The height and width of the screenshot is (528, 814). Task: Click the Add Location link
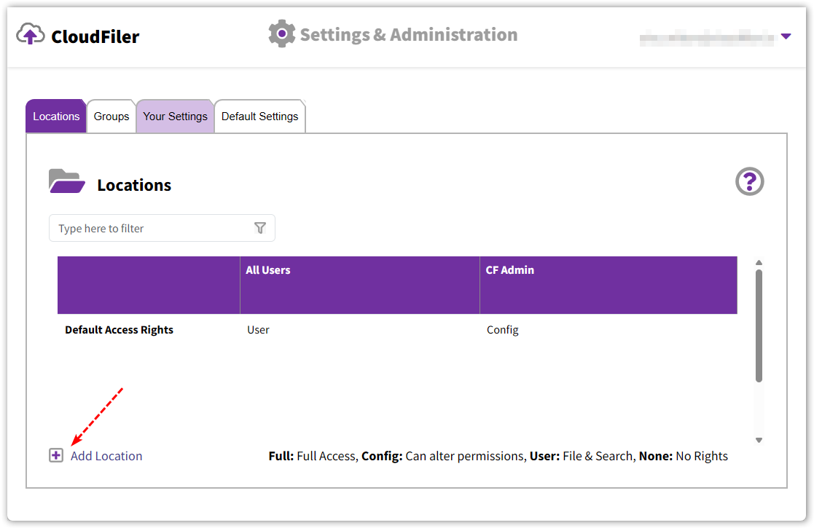pyautogui.click(x=106, y=456)
